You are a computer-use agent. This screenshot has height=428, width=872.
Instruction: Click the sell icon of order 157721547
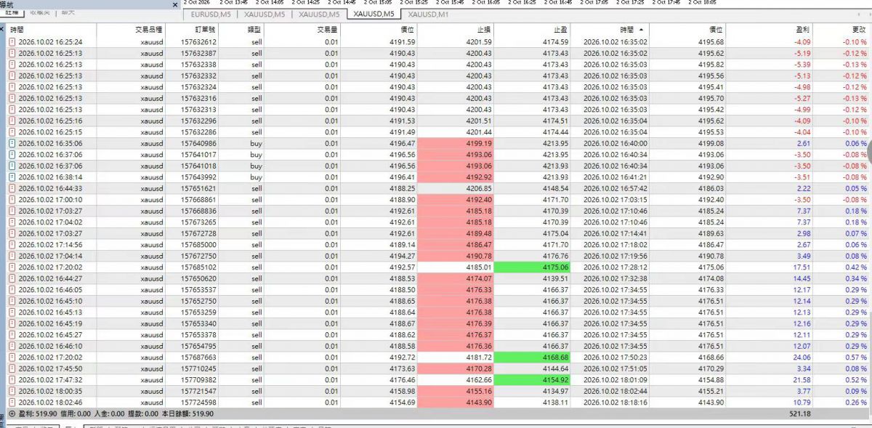pos(12,391)
